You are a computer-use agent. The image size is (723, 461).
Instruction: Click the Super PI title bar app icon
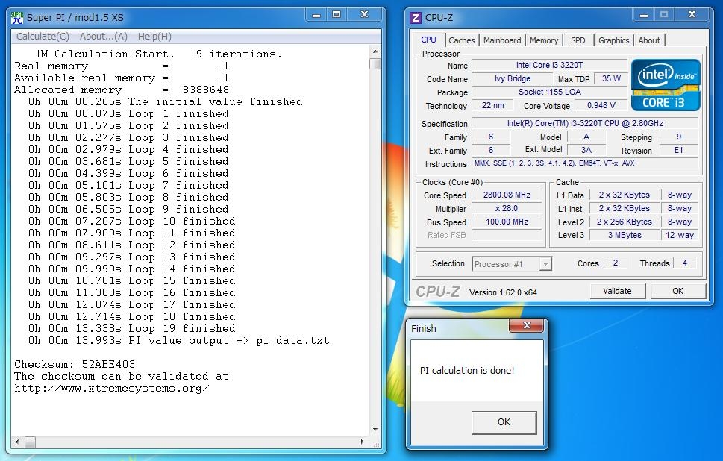pos(17,17)
